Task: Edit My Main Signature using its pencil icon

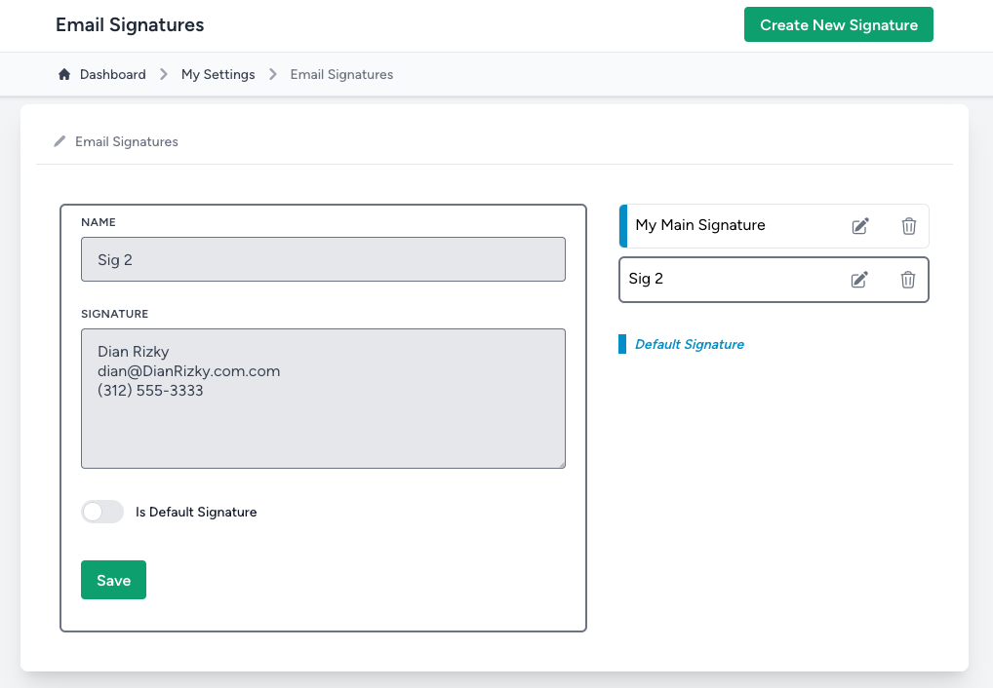Action: point(859,225)
